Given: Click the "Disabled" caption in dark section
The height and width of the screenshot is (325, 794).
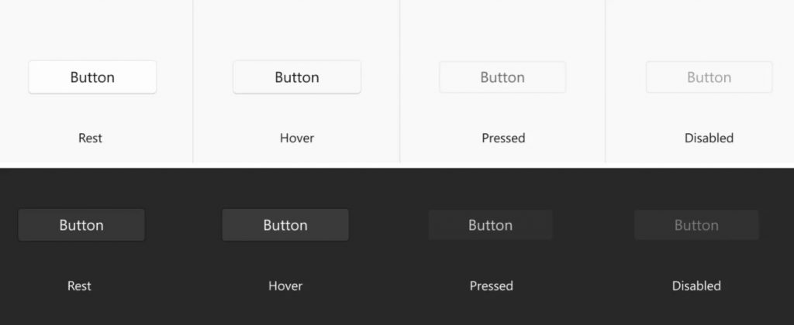Looking at the screenshot, I should [696, 286].
